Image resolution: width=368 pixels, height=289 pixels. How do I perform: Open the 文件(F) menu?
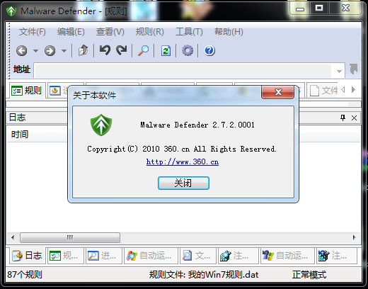coord(33,32)
